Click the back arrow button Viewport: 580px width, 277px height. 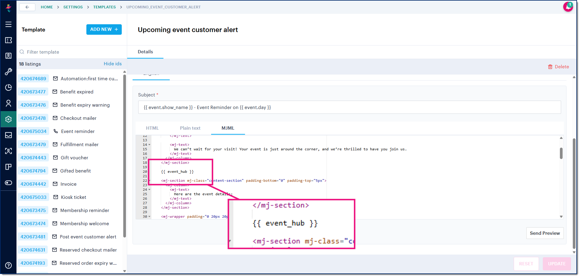pos(27,7)
